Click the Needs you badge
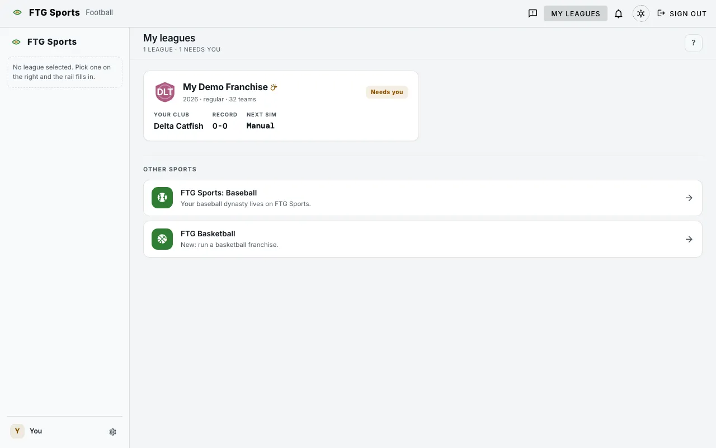The width and height of the screenshot is (716, 448). (387, 92)
